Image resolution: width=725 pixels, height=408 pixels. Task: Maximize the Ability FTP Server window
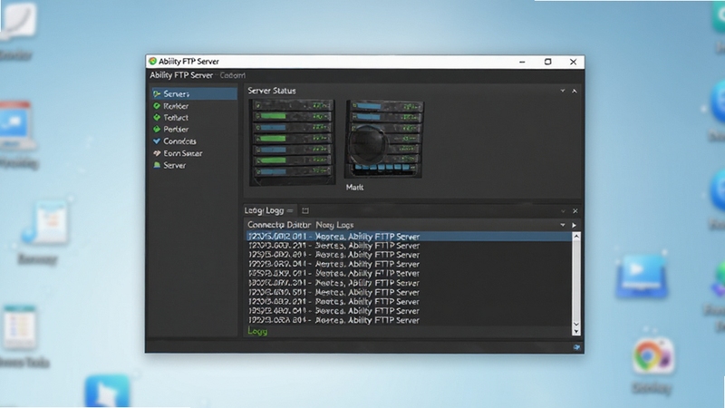(x=548, y=62)
